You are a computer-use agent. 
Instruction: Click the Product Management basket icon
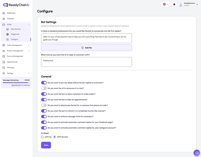pos(4,51)
